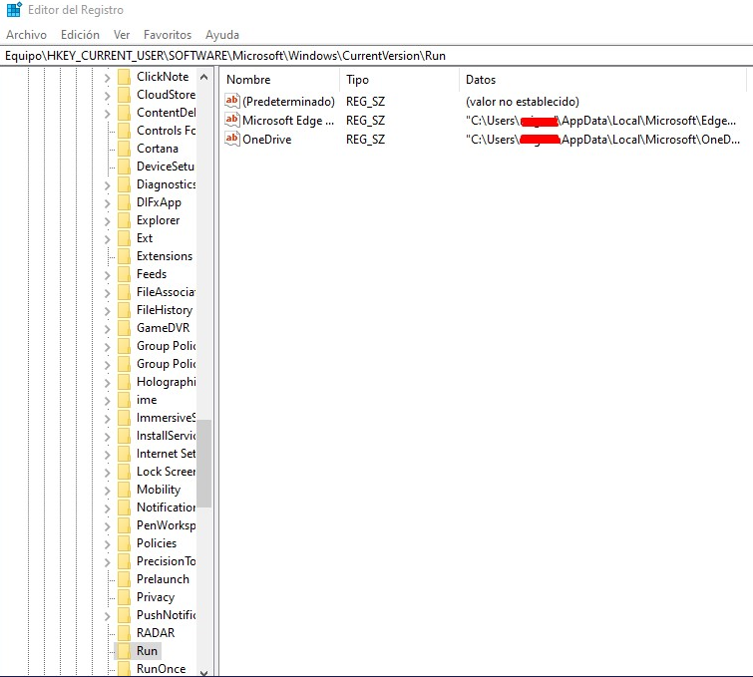Expand the Explorer key in tree
Screen dimensions: 753x677
click(x=107, y=220)
